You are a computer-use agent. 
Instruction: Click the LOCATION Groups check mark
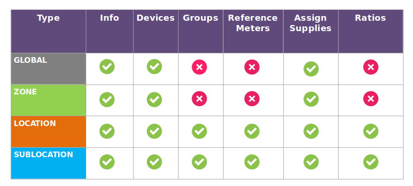pos(199,131)
